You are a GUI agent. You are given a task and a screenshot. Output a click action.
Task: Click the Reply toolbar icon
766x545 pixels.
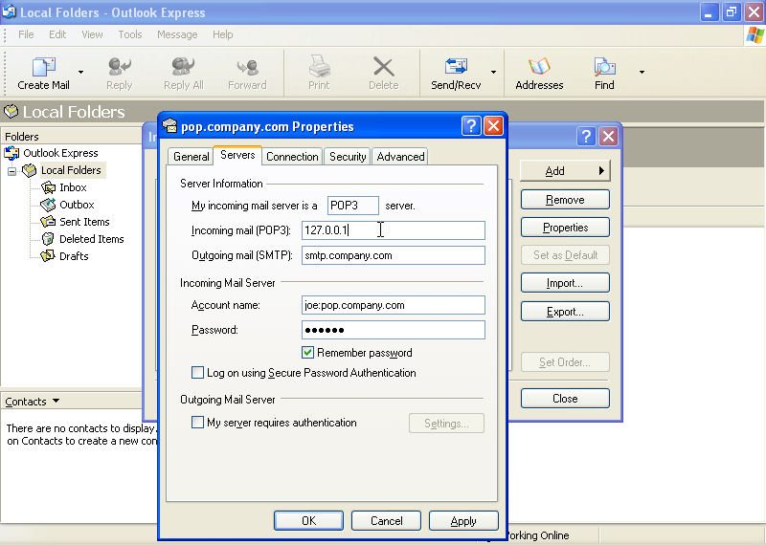pos(119,66)
